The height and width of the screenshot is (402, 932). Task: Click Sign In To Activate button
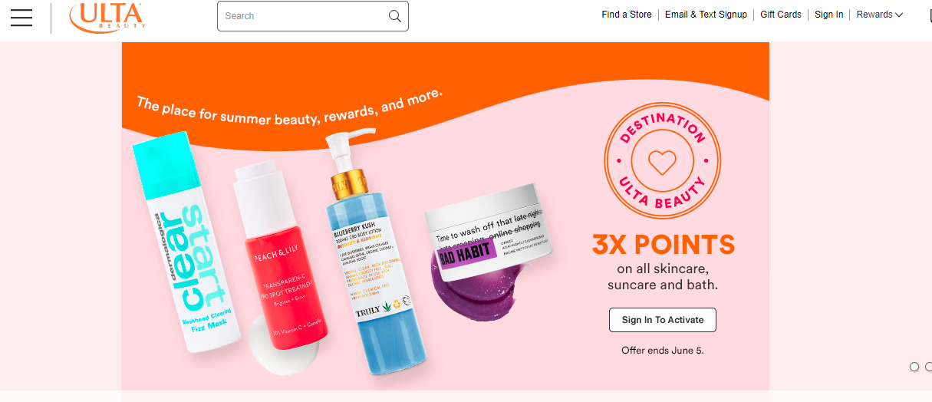663,320
